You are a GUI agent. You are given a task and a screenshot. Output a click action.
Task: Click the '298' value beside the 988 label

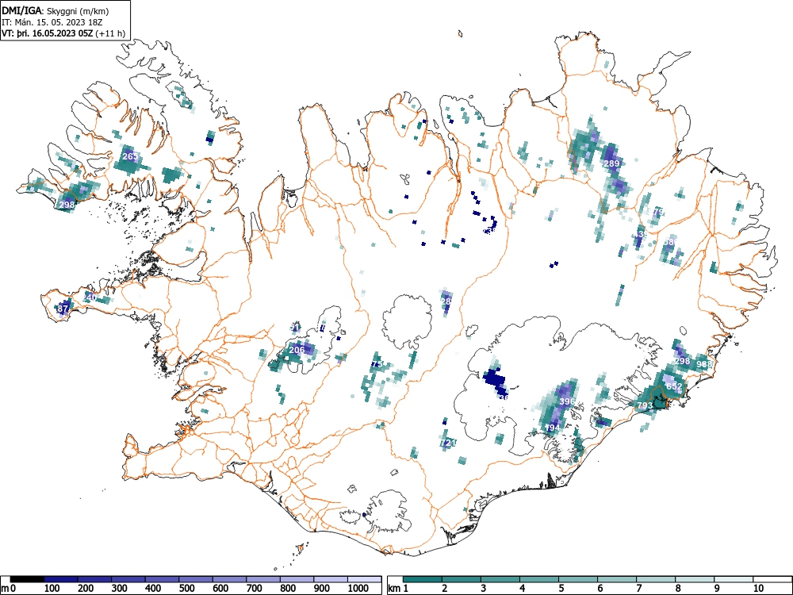682,361
